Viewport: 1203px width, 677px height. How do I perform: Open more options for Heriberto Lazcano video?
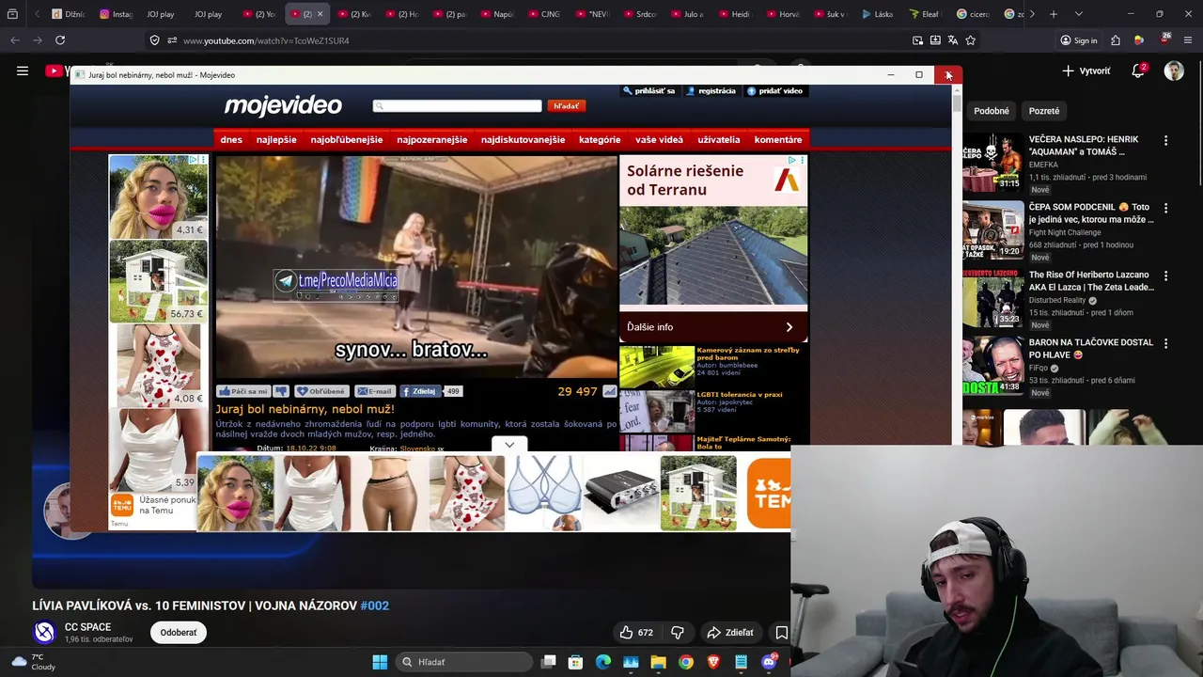pos(1166,276)
